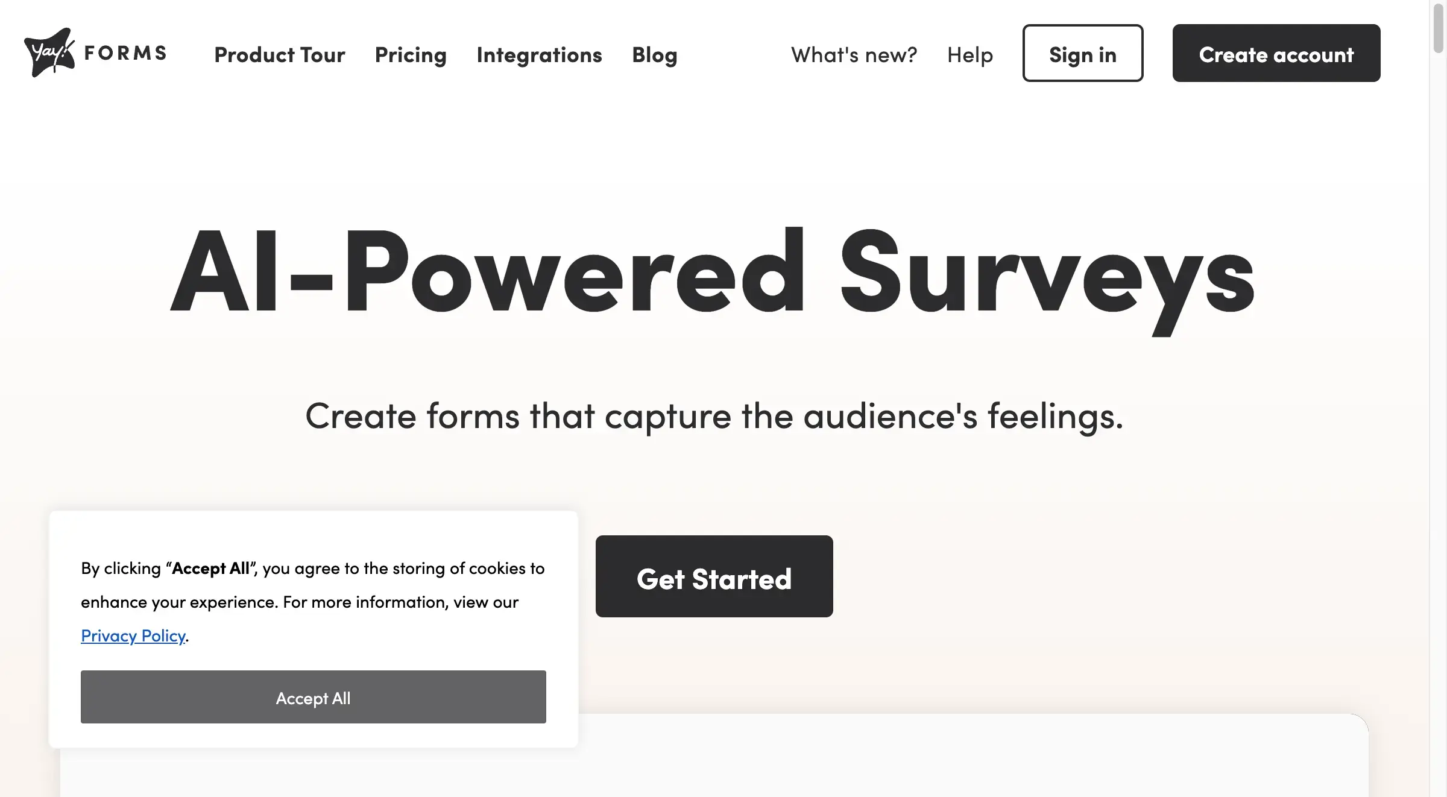Open the Privacy Policy link
Screen dimensions: 1447x797
click(x=133, y=634)
